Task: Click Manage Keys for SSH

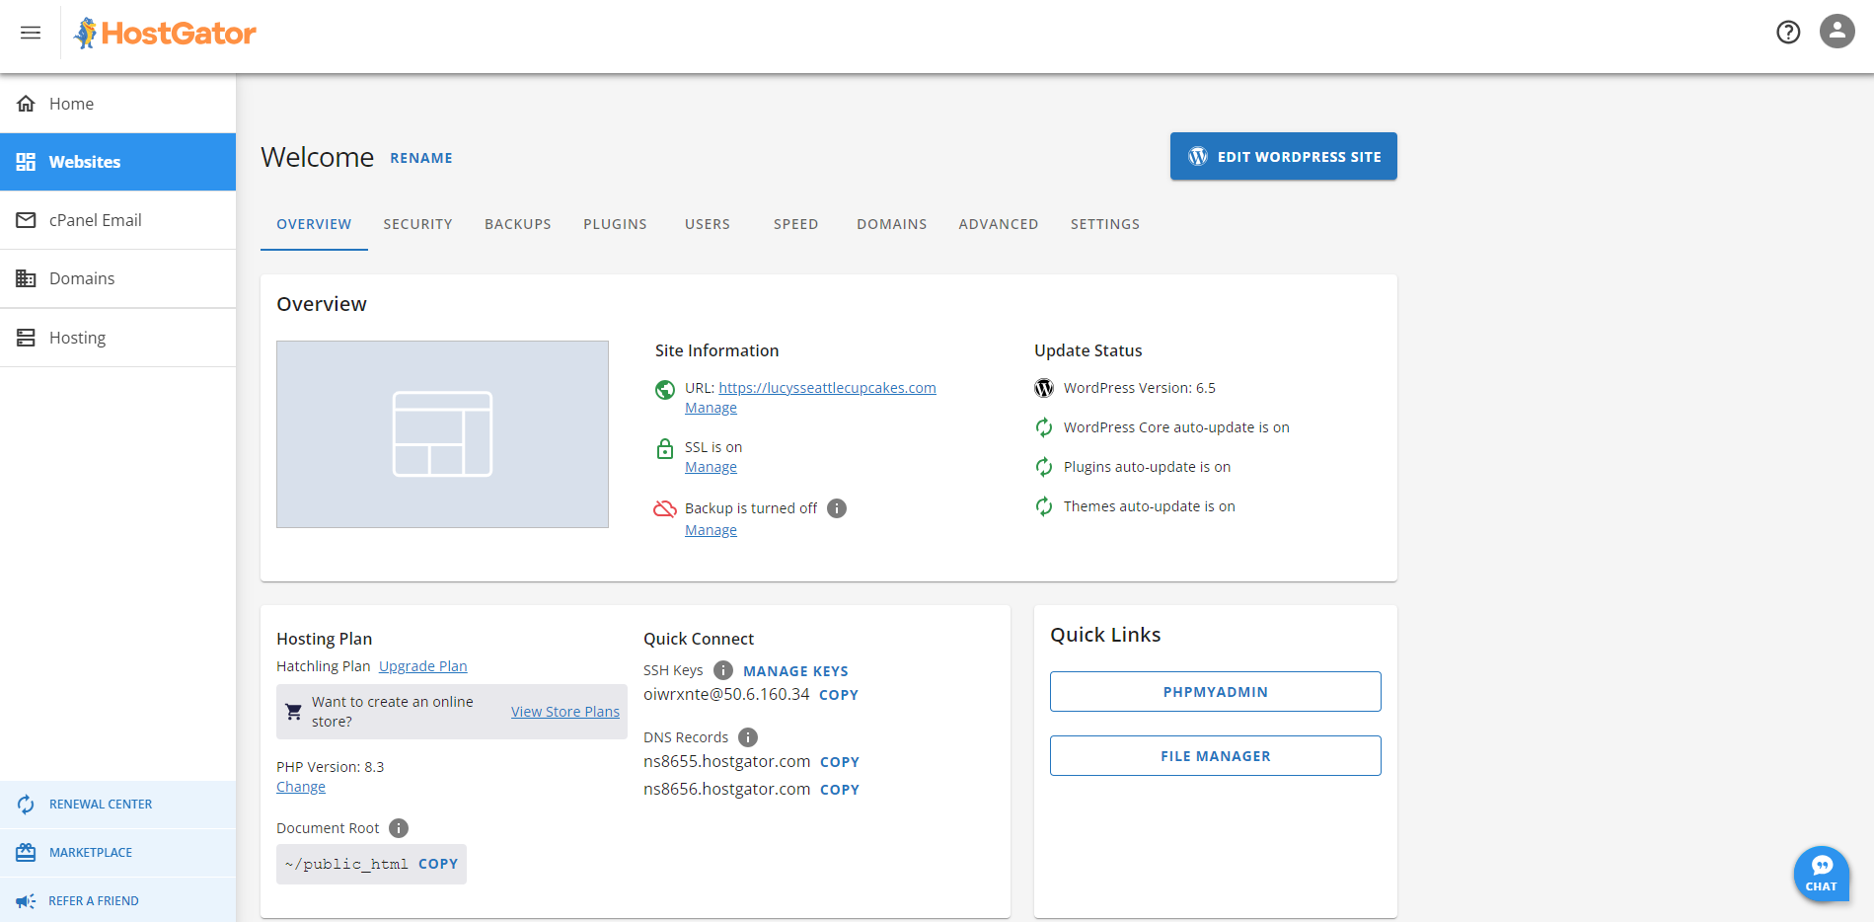Action: click(x=795, y=671)
